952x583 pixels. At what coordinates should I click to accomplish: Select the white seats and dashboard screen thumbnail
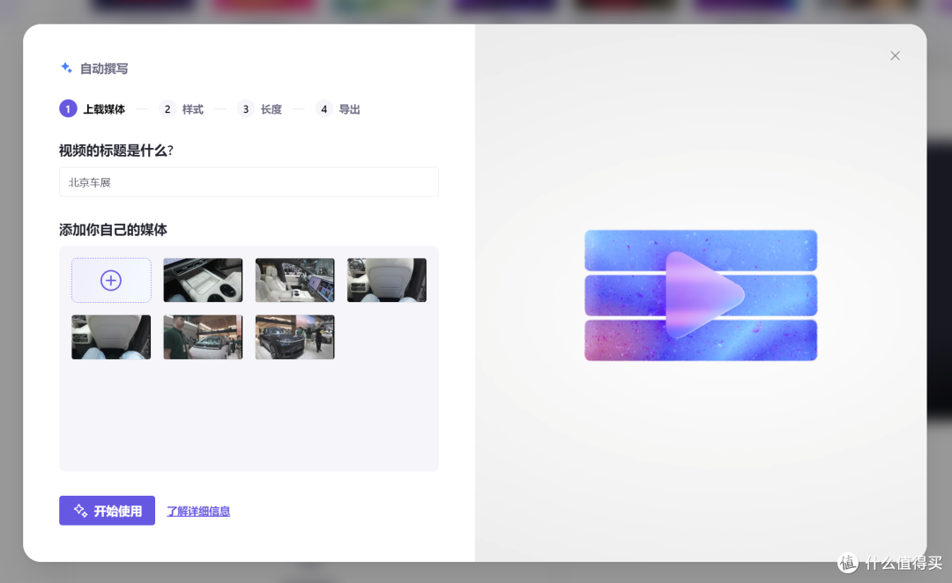pos(295,280)
